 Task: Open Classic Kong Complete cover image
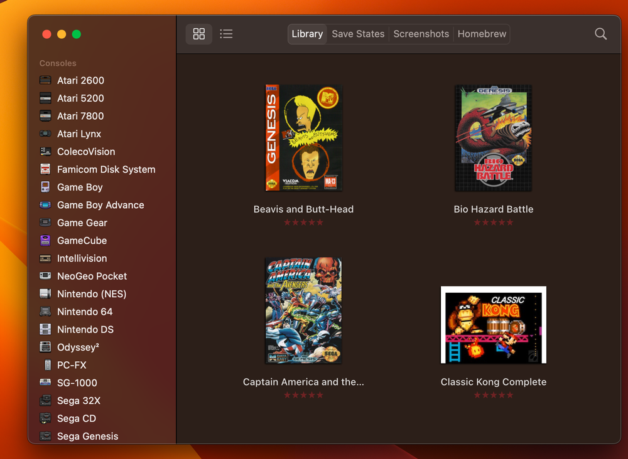[494, 325]
